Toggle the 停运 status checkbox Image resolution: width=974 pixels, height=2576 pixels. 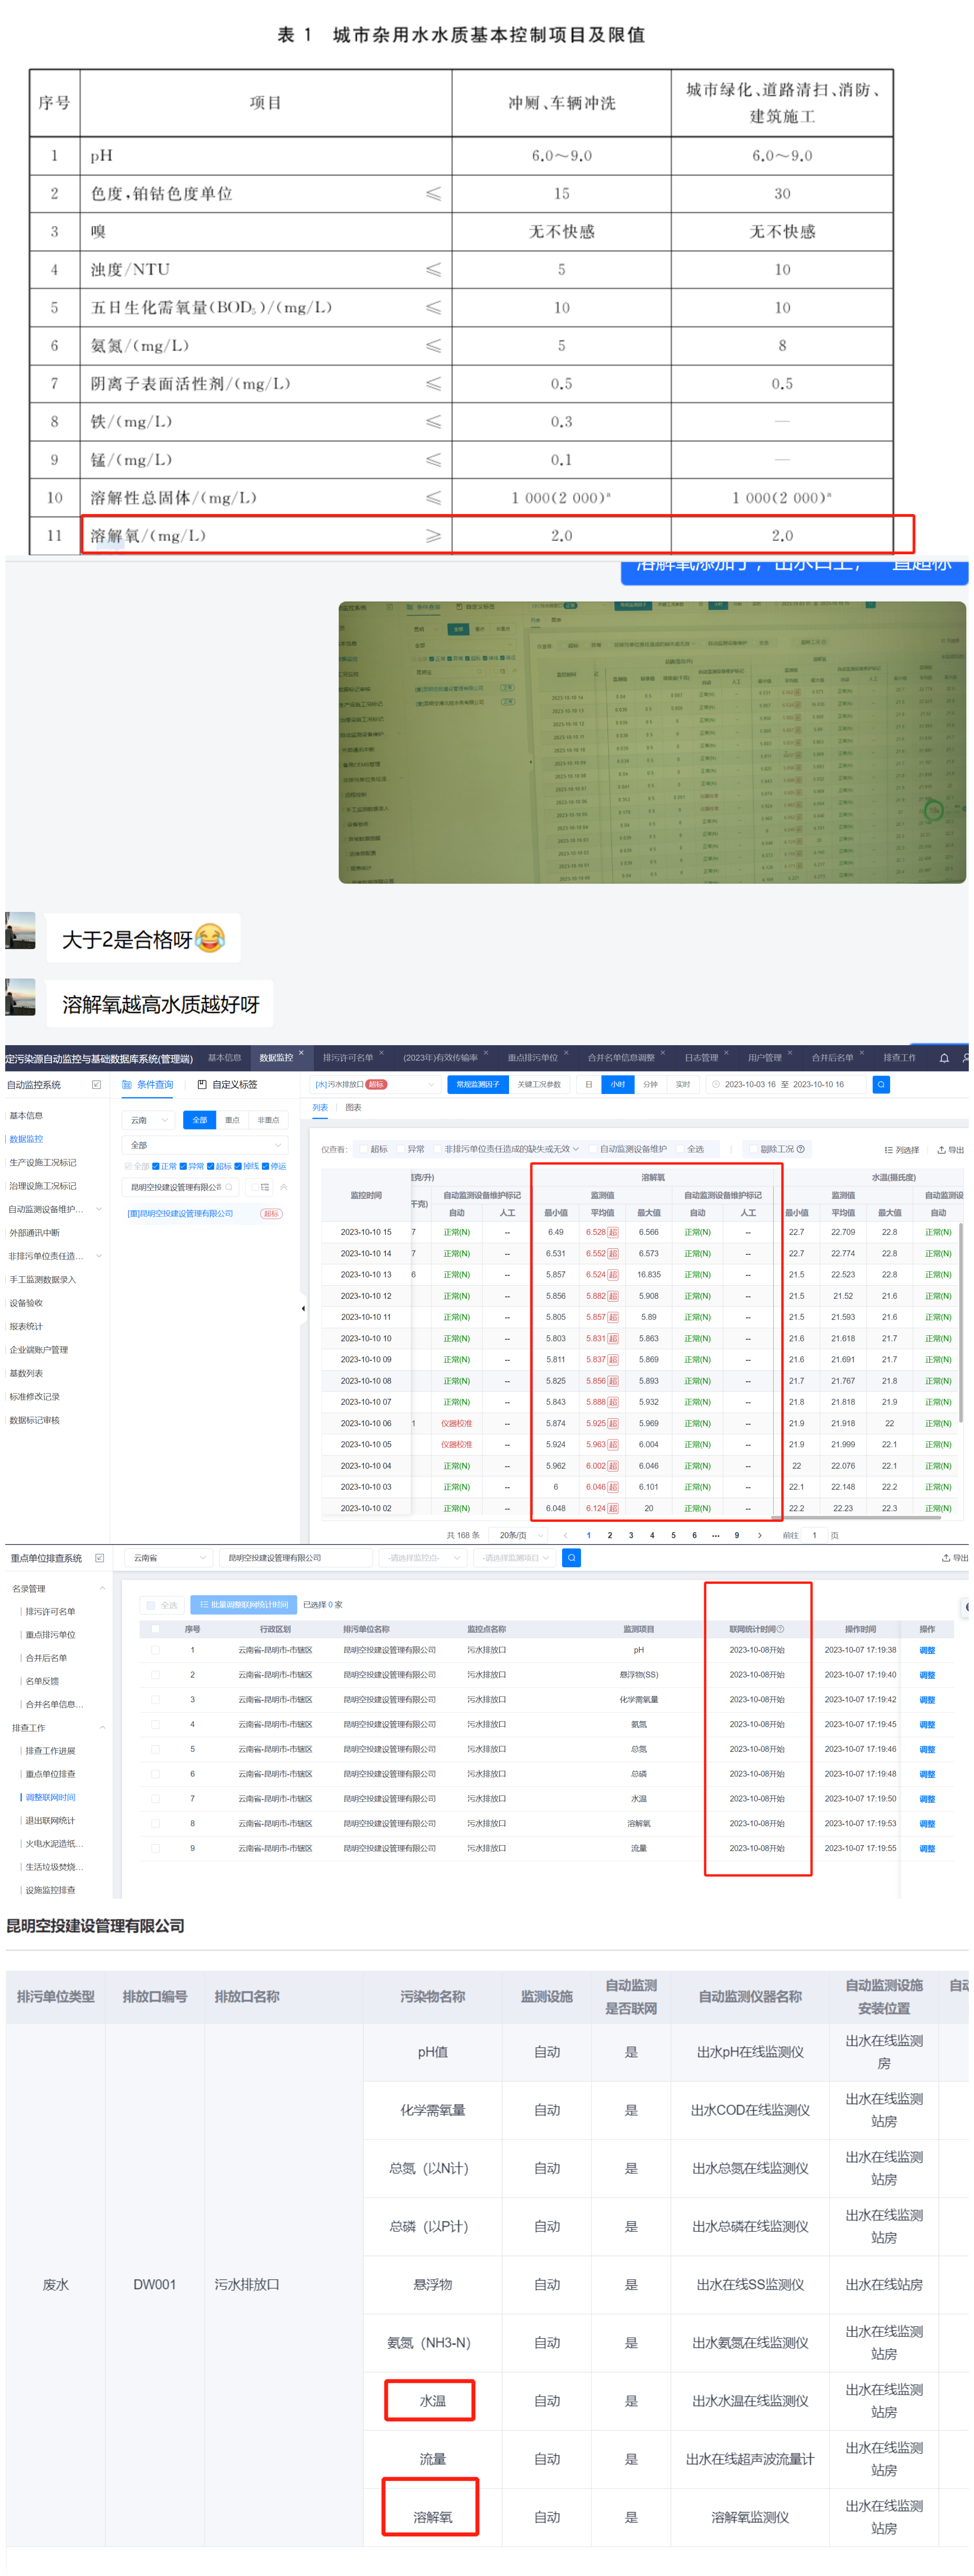point(265,1166)
